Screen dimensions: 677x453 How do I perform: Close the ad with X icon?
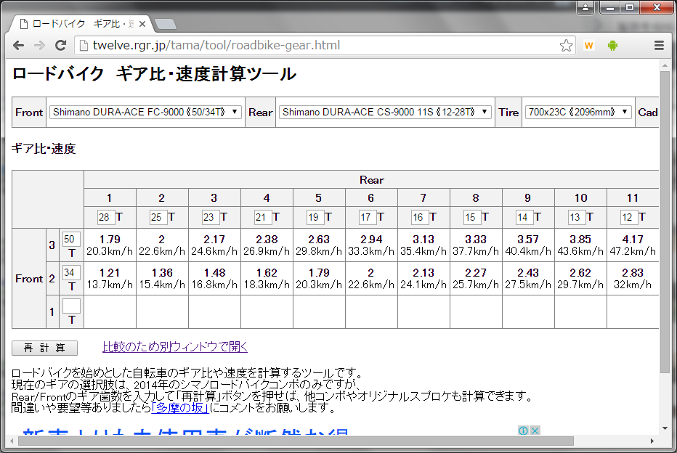[x=535, y=430]
